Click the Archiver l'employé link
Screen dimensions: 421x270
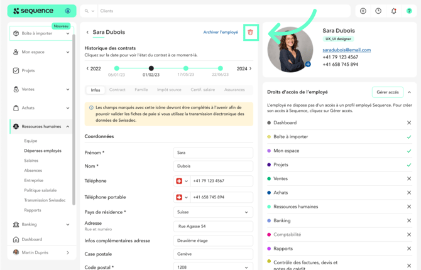point(221,32)
